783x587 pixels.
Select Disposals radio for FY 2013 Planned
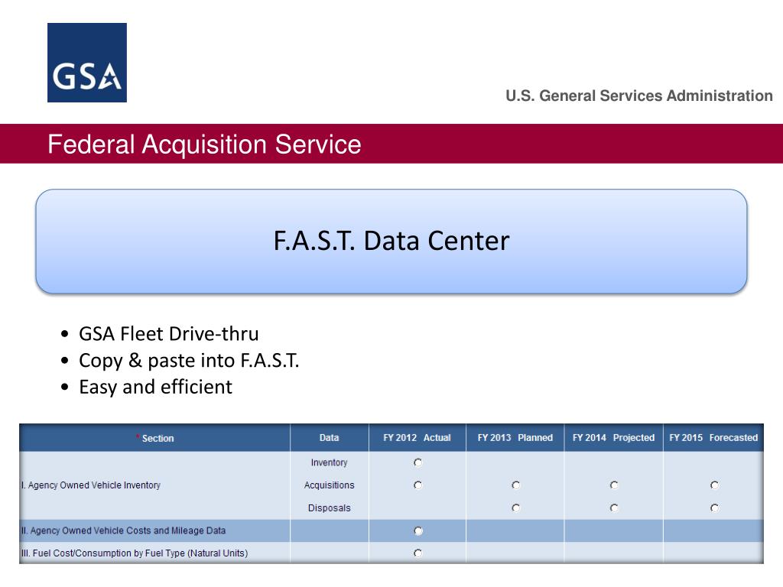pos(516,508)
